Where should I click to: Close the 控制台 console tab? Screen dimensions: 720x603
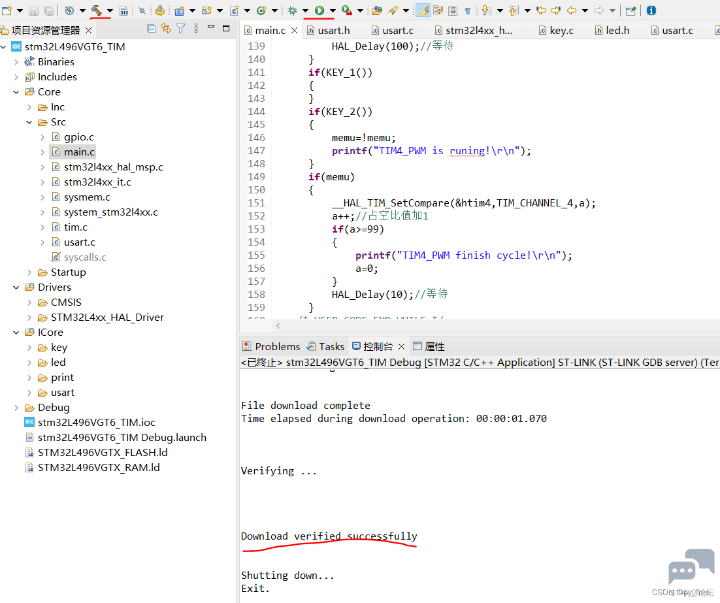point(401,346)
